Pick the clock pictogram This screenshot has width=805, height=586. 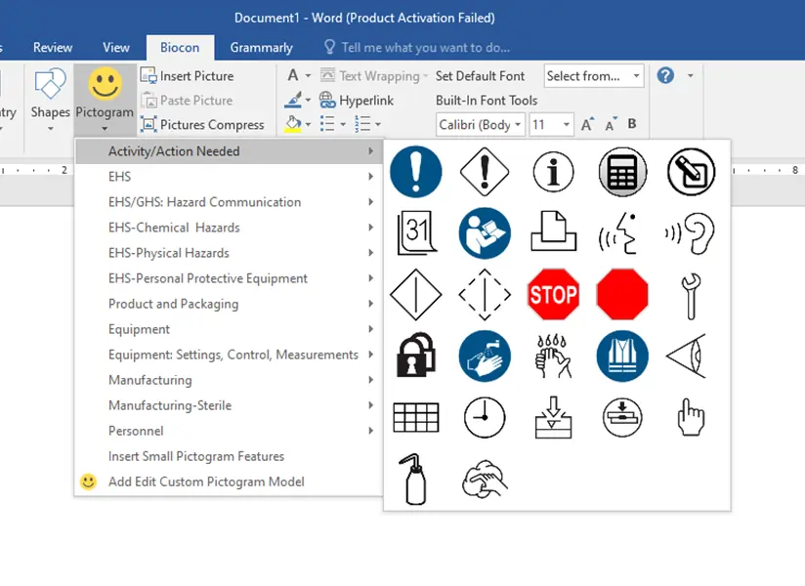(x=486, y=417)
